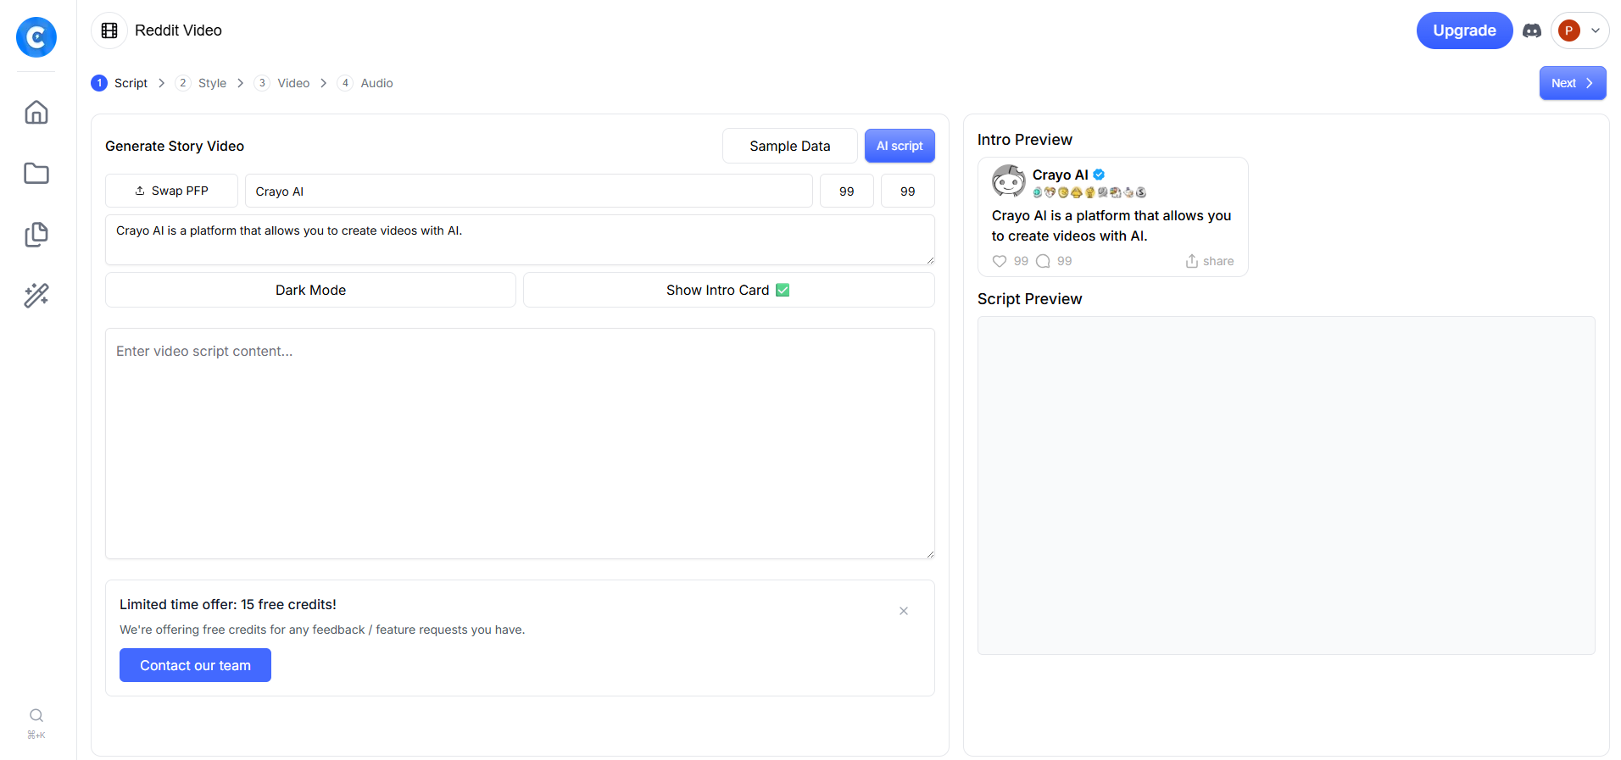Click the copy documents icon in sidebar
The width and height of the screenshot is (1621, 760).
point(36,235)
